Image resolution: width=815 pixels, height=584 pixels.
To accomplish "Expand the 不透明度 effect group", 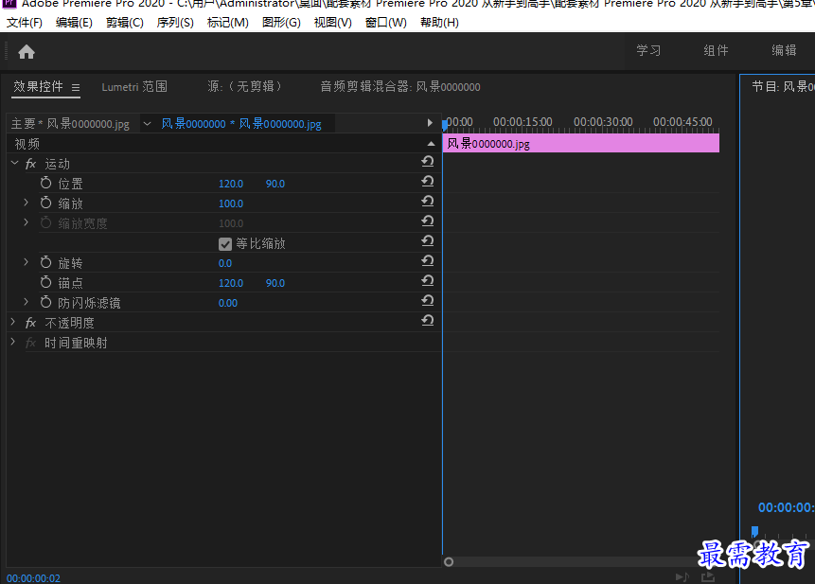I will (13, 322).
